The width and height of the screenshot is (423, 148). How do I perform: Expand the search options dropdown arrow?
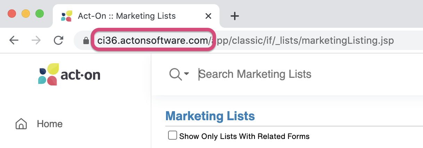(186, 74)
